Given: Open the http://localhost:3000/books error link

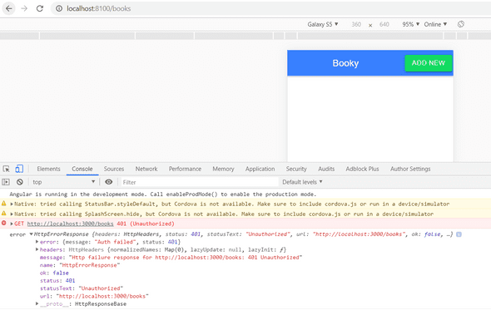Looking at the screenshot, I should (x=70, y=224).
